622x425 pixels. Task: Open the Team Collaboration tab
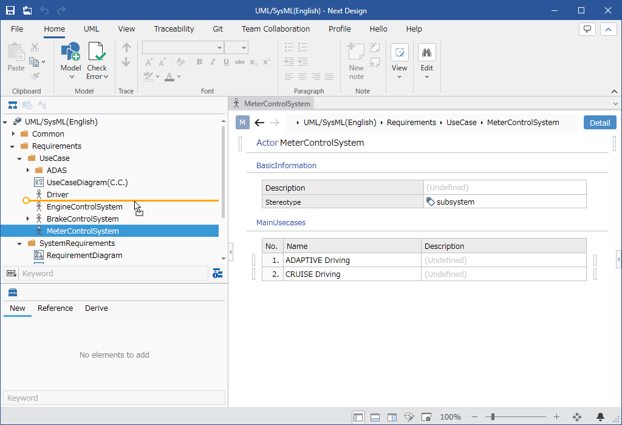pos(276,29)
